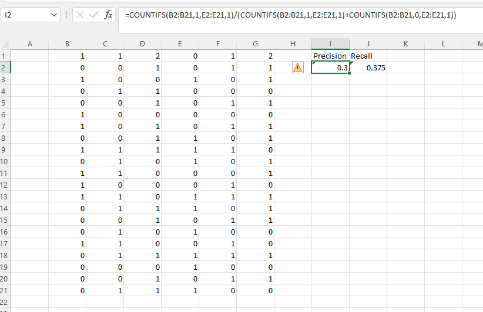Screen dimensions: 483x312
Task: Select row 5 header
Action: [x=5, y=103]
